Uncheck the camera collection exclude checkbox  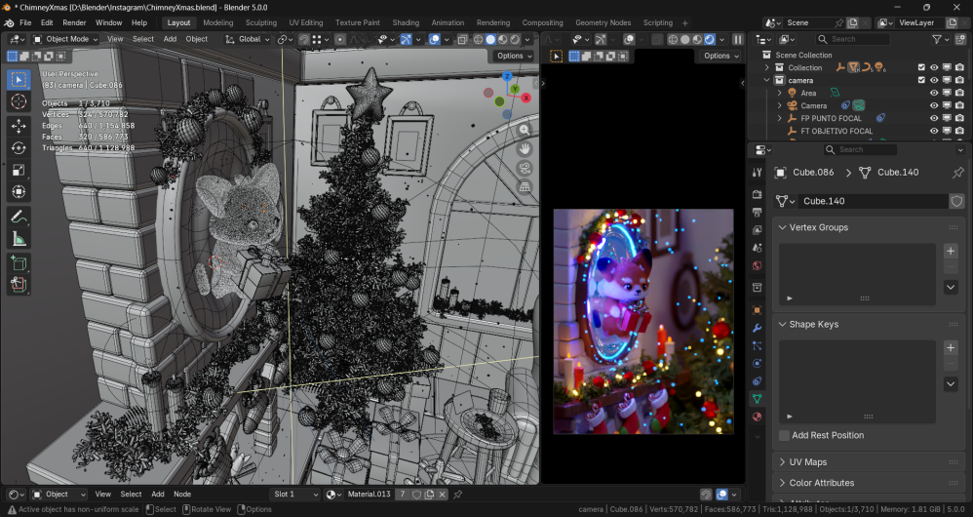[x=920, y=80]
